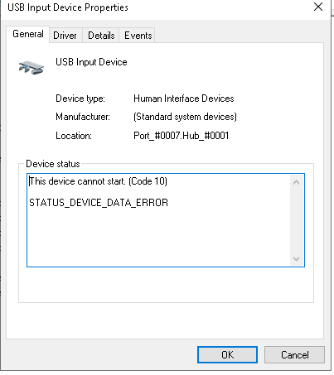
Task: Click the scroll down arrow in Device status
Action: (297, 259)
